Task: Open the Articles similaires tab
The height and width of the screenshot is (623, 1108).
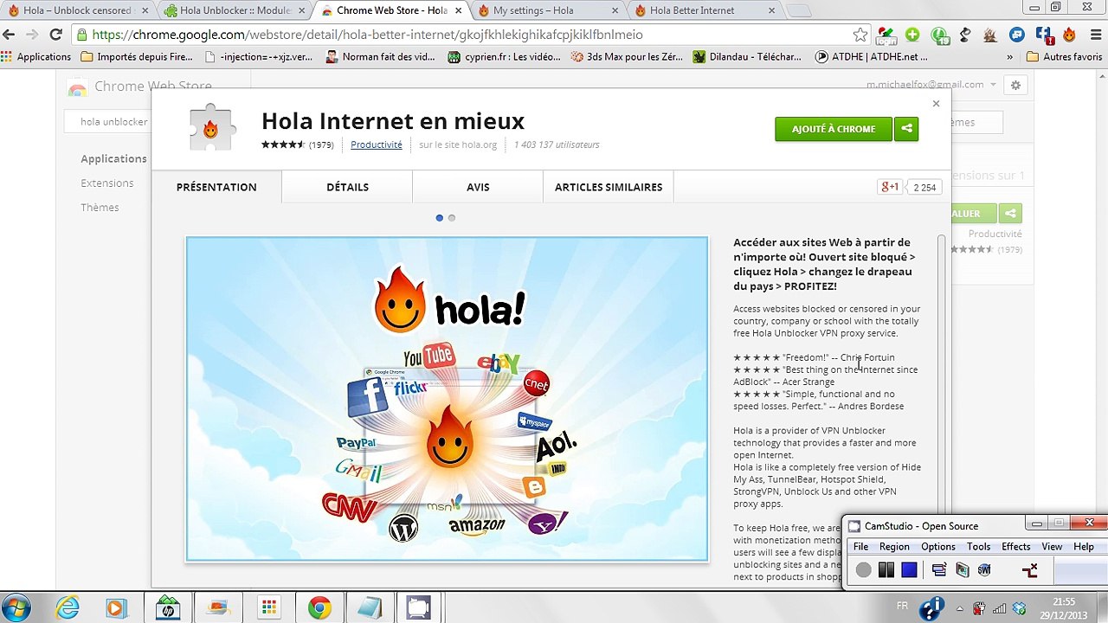Action: [x=609, y=187]
